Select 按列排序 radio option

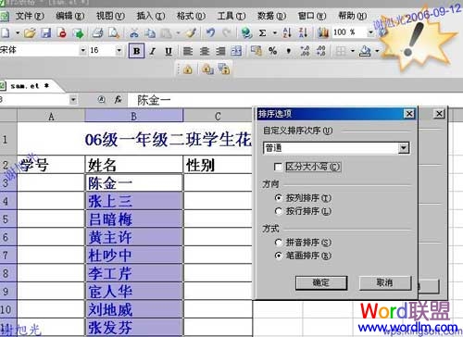coord(279,197)
